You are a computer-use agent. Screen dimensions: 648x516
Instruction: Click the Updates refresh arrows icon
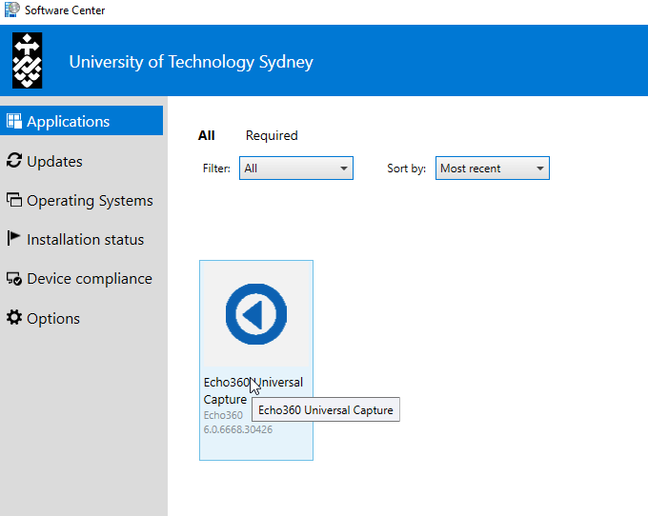(14, 161)
